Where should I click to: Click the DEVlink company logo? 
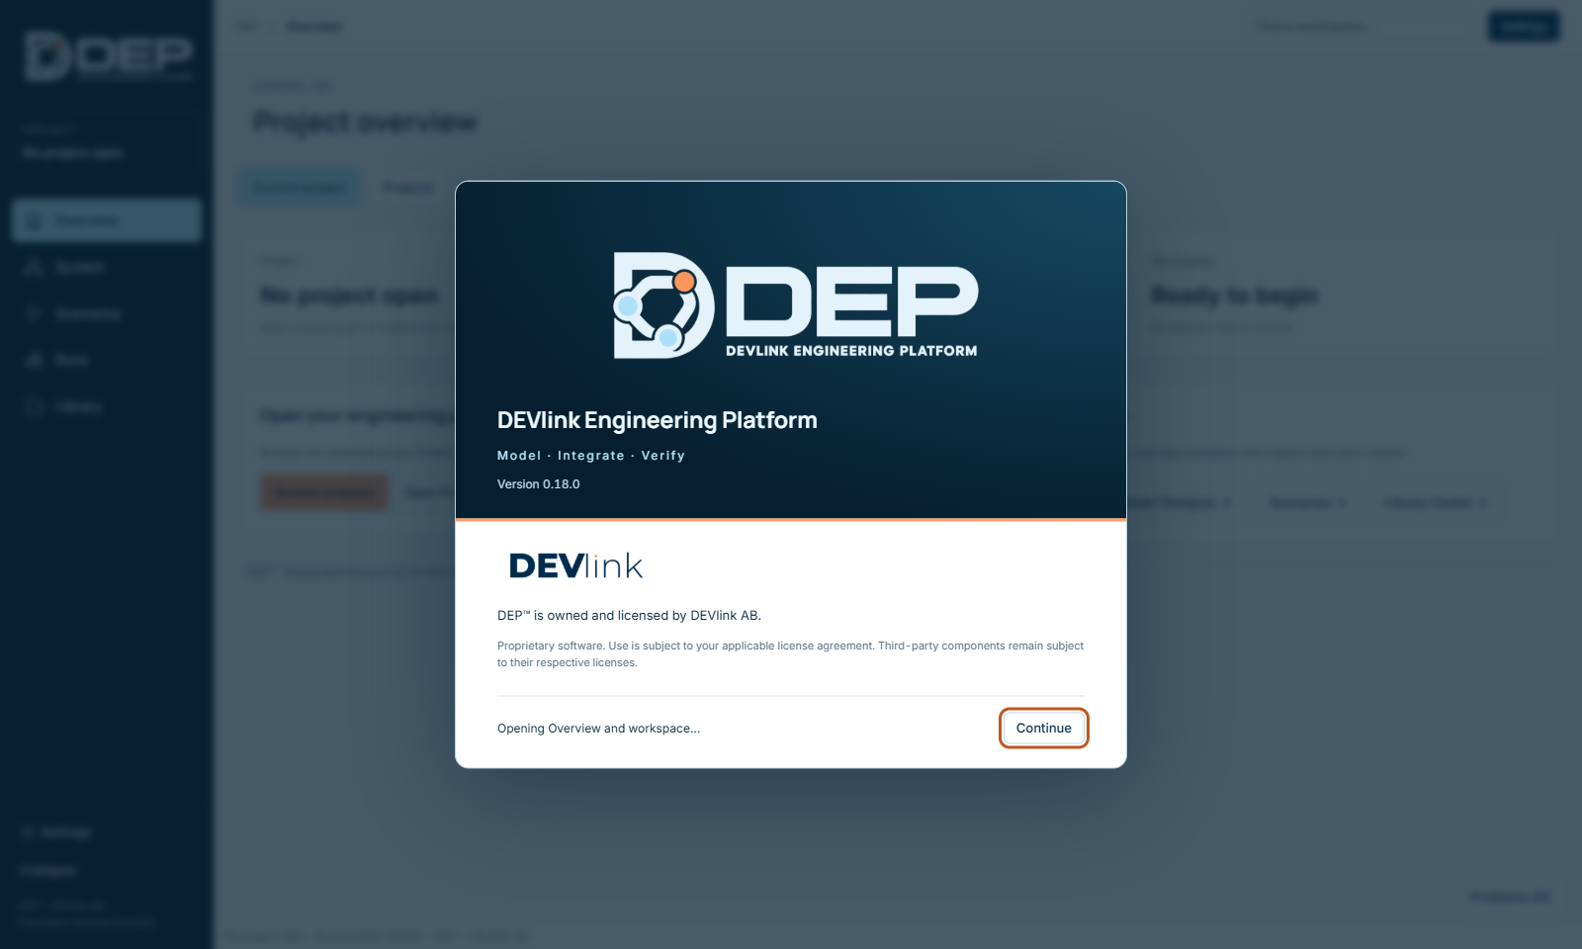(575, 566)
